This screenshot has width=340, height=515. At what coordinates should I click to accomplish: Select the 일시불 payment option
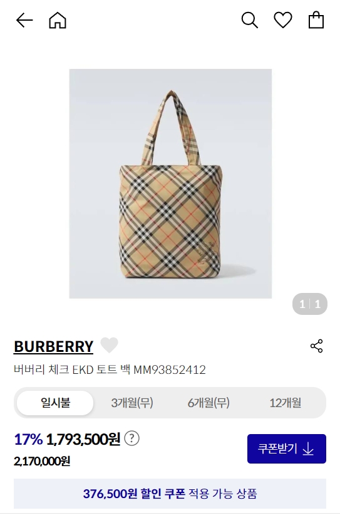(55, 403)
